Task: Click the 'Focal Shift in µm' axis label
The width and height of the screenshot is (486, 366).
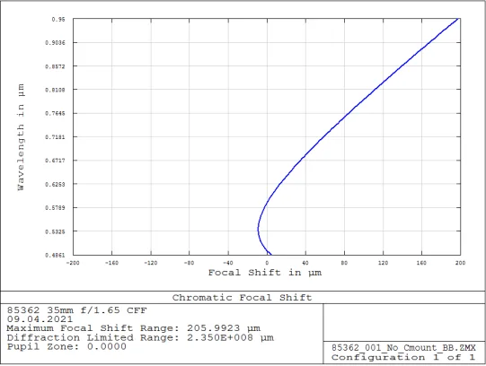Action: [x=265, y=273]
